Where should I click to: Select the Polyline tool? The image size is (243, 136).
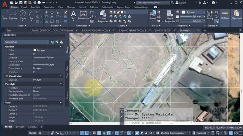tap(13, 15)
